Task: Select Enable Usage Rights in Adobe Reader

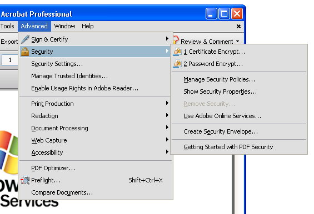Action: 95,88
